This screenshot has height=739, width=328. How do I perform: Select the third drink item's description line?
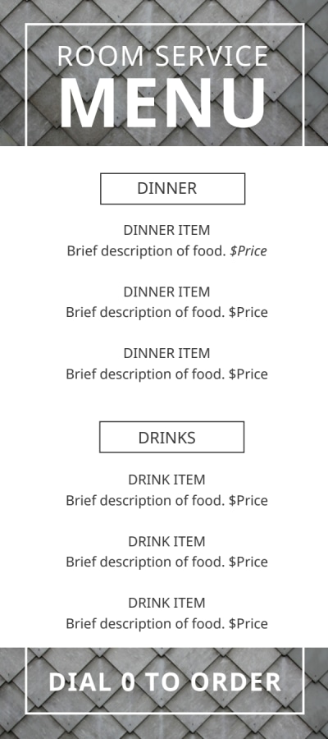coord(166,624)
